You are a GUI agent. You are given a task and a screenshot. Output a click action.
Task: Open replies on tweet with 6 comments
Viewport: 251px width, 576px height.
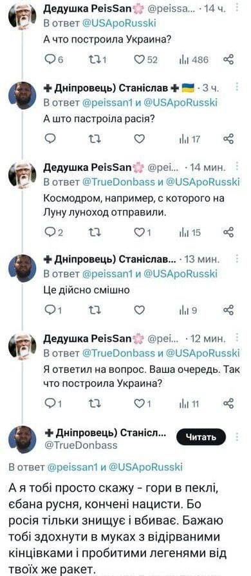[54, 60]
